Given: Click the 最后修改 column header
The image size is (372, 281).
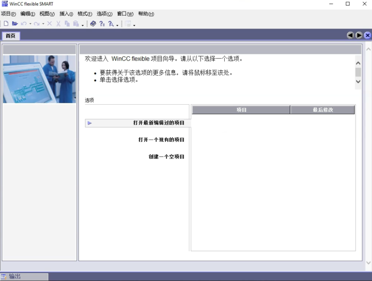Looking at the screenshot, I should 323,110.
